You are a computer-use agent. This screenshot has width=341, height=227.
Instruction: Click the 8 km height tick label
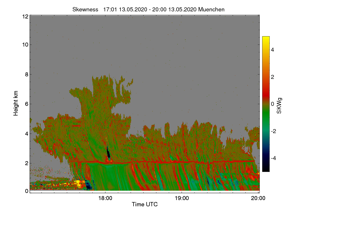click(26, 74)
